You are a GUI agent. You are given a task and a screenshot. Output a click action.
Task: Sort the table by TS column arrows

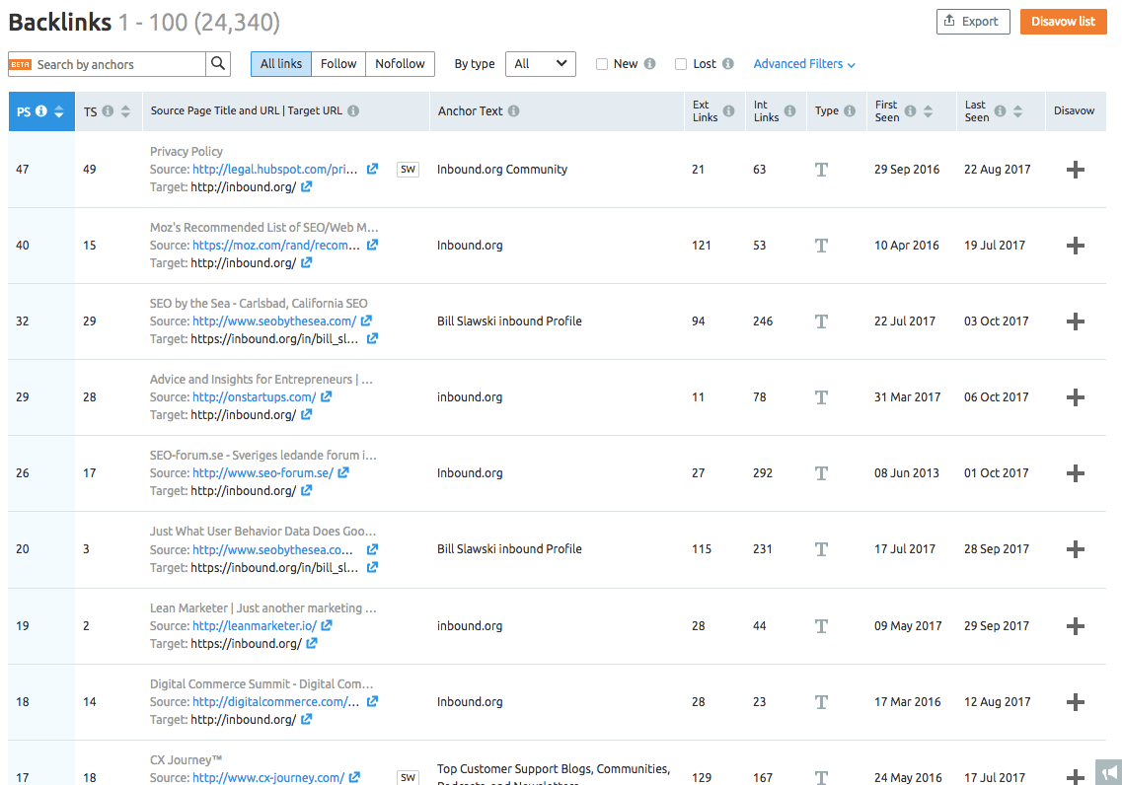125,111
